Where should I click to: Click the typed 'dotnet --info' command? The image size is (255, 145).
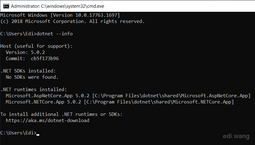pyautogui.click(x=55, y=34)
